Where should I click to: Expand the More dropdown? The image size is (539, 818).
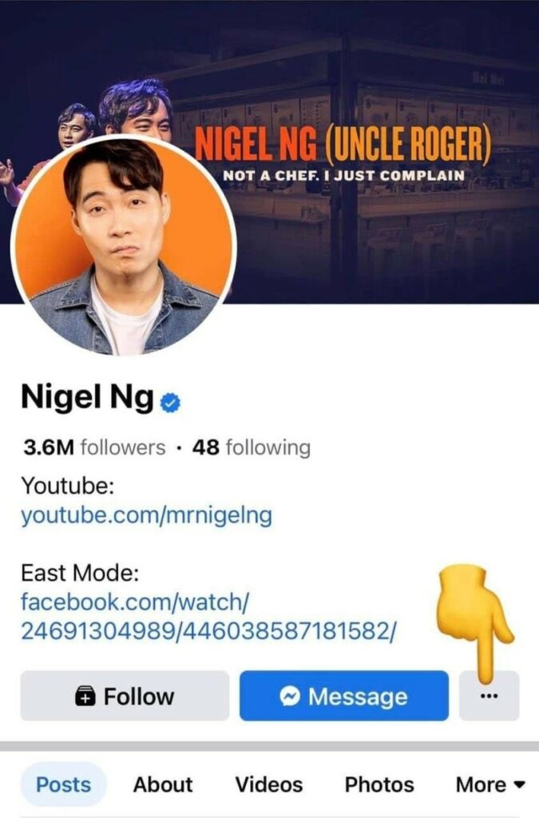[x=490, y=784]
